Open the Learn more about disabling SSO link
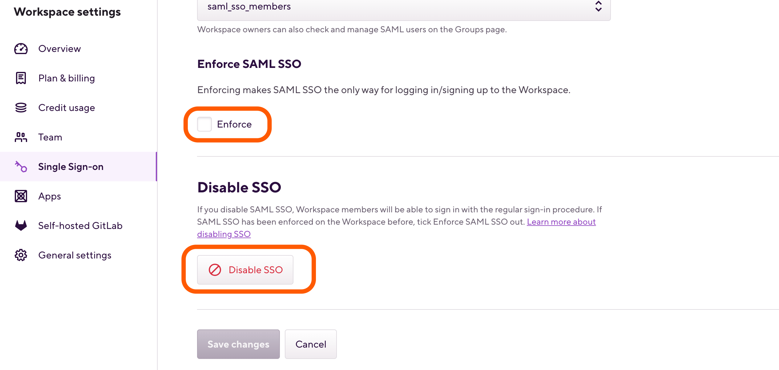The width and height of the screenshot is (779, 370). [561, 222]
